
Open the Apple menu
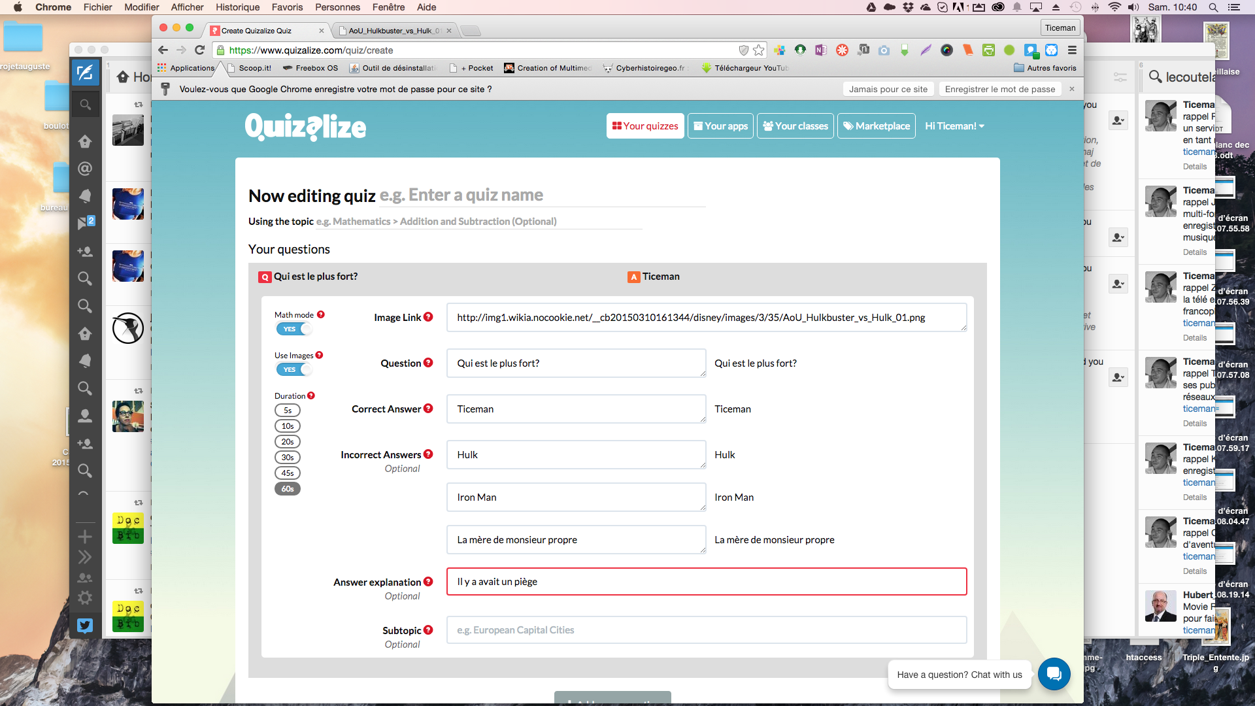click(18, 7)
